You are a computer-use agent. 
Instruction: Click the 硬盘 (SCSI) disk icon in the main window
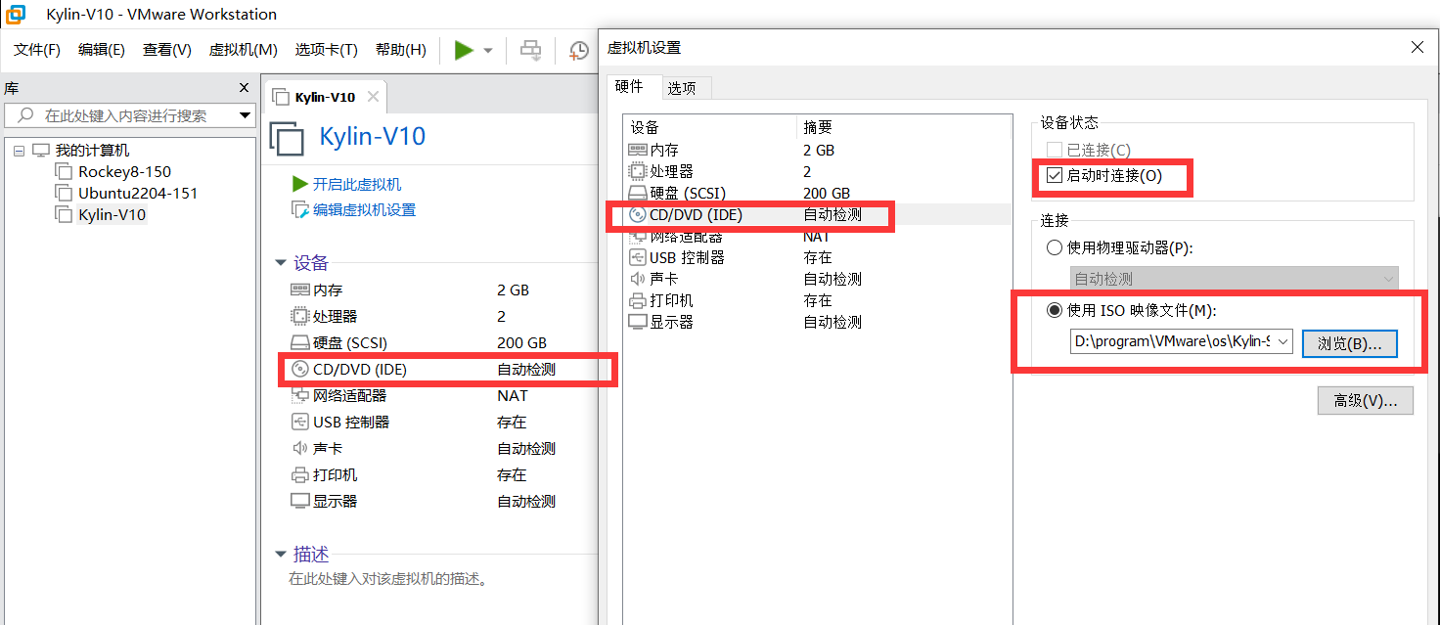click(299, 342)
